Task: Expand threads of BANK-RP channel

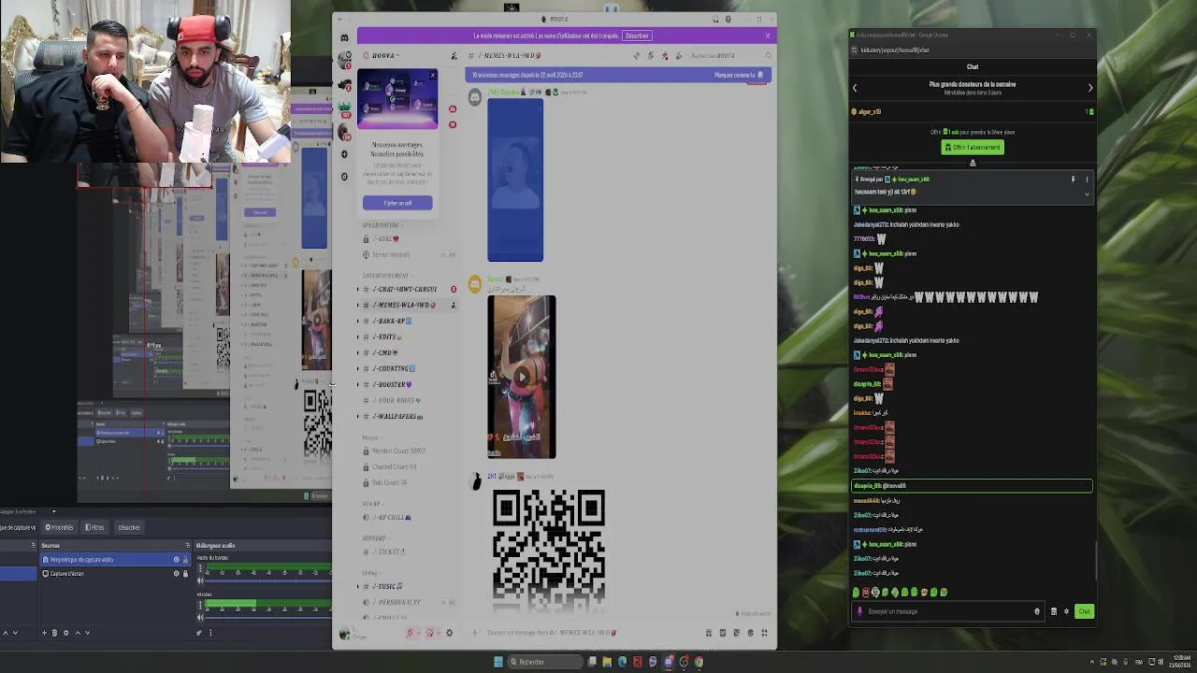Action: [358, 321]
